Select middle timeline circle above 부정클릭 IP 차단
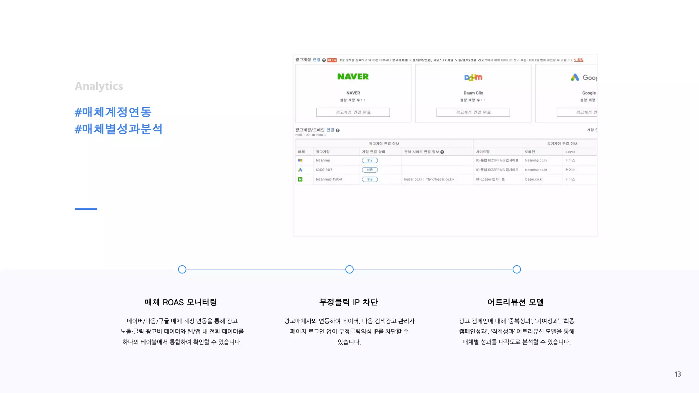699x393 pixels. point(349,270)
